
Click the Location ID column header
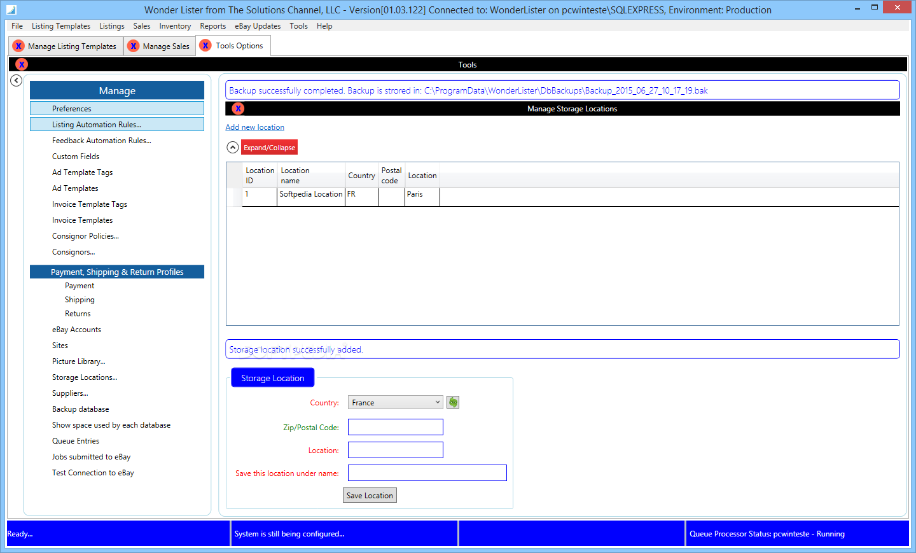click(260, 176)
